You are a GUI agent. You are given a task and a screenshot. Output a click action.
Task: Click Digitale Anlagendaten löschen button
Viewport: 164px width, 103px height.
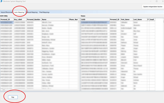[x=153, y=7]
